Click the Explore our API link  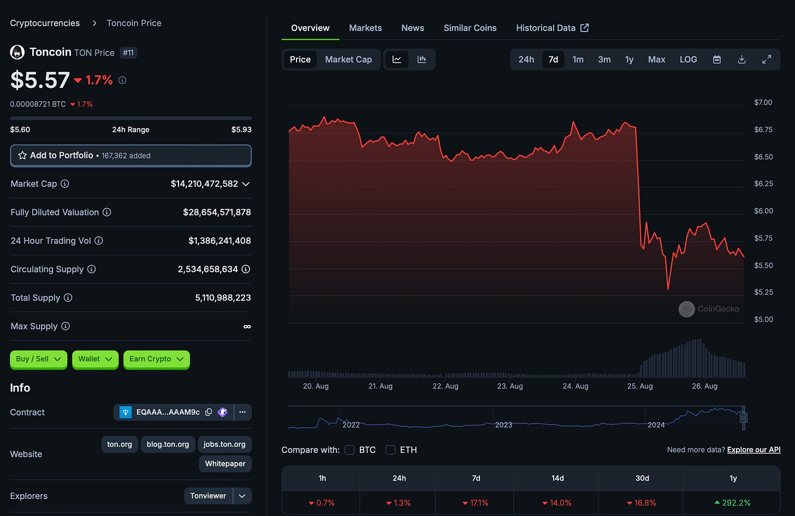[754, 450]
